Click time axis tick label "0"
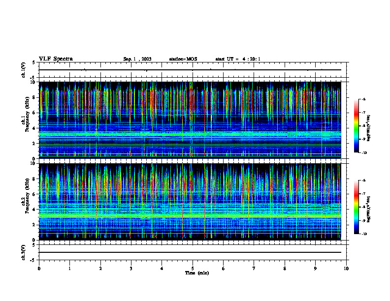390x301 pixels. click(x=39, y=269)
